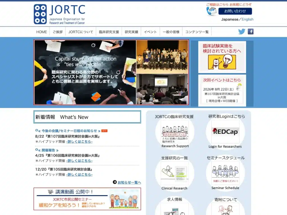Click 詳しくはこちら link for 4/25 meeting

79,161
